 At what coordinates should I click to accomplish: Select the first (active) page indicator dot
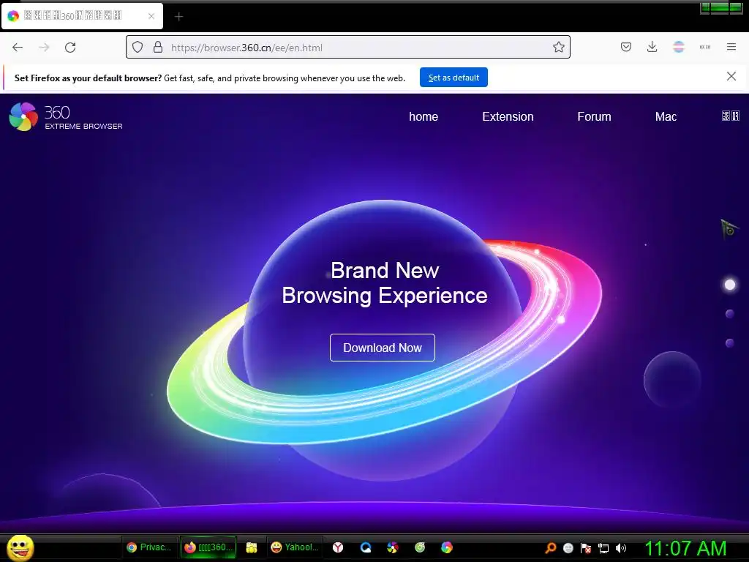[730, 285]
